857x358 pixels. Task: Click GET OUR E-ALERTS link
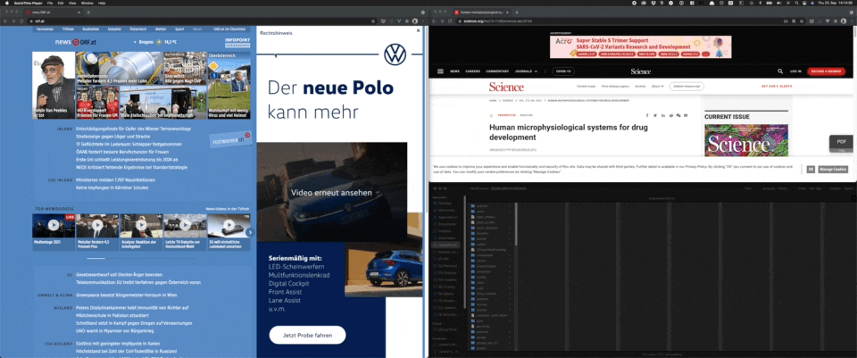point(776,87)
